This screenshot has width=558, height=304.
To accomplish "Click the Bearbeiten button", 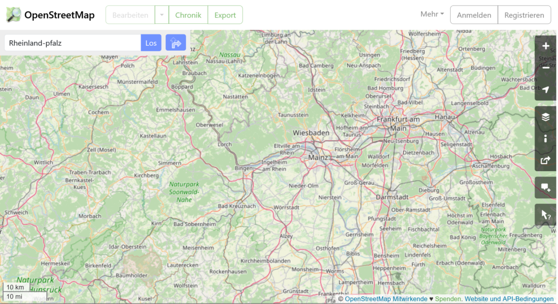I will tap(130, 15).
